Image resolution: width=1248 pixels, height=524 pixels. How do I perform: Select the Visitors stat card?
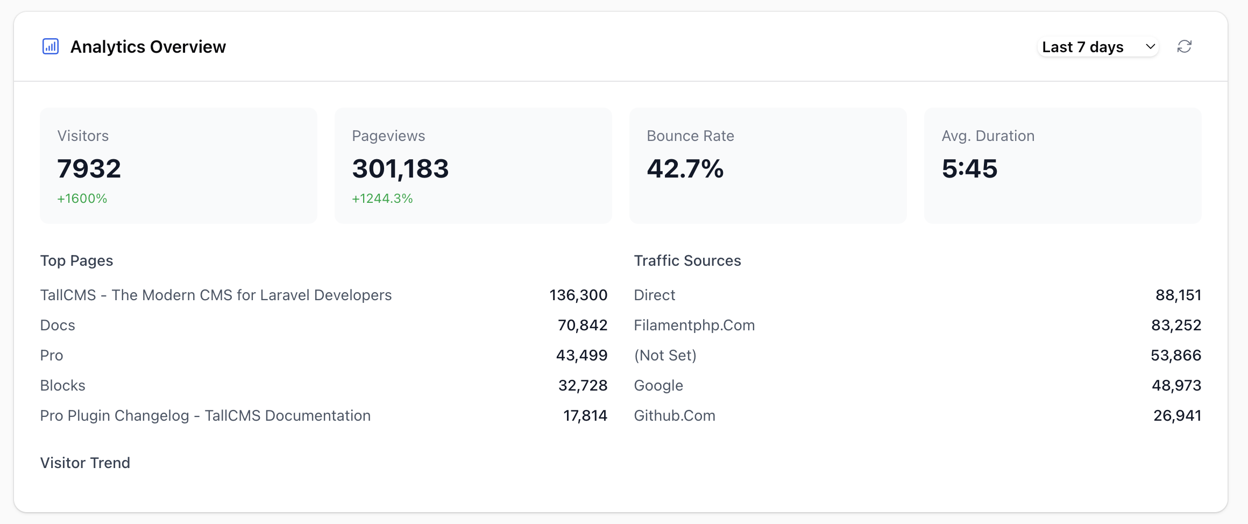[179, 166]
